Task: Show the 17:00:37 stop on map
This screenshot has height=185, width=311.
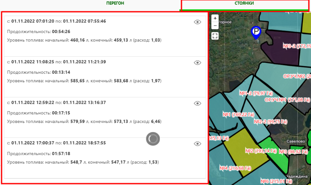Action: coord(197,144)
